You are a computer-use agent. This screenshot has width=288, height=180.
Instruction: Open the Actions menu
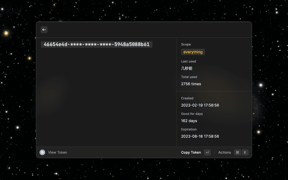point(225,153)
